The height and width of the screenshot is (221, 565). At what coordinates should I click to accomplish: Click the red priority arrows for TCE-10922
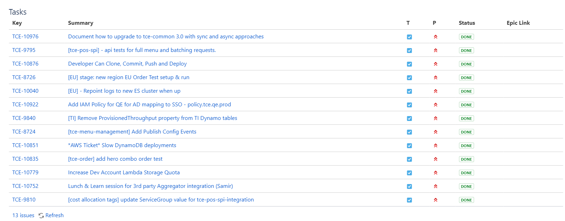435,105
